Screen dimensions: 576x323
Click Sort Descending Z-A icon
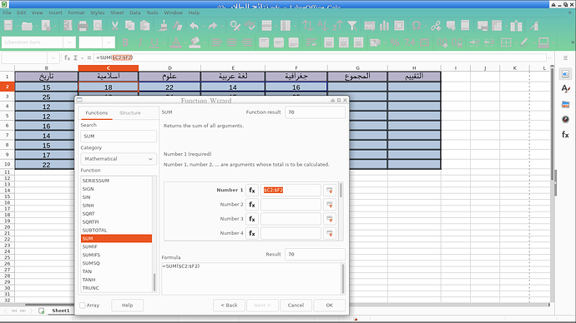[337, 26]
